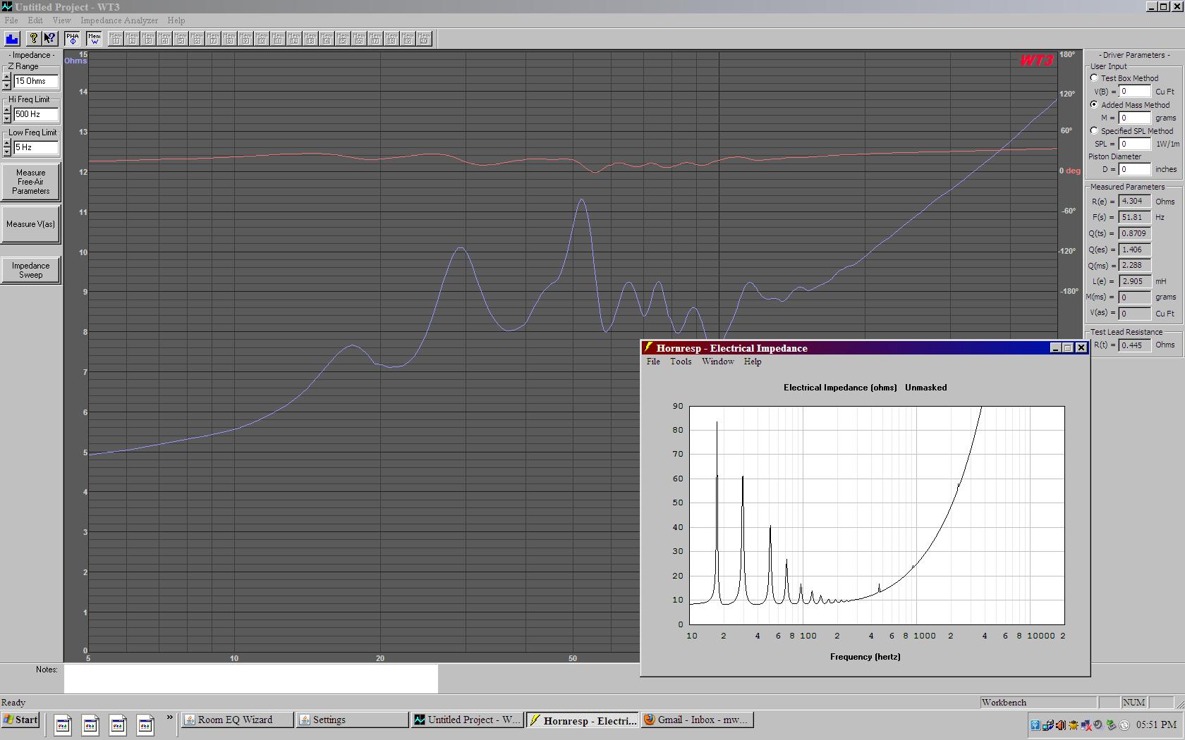Start an Impedance Sweep

[30, 270]
